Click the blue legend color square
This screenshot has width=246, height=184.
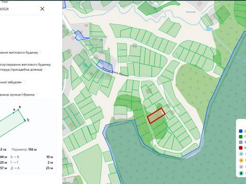tap(240, 131)
